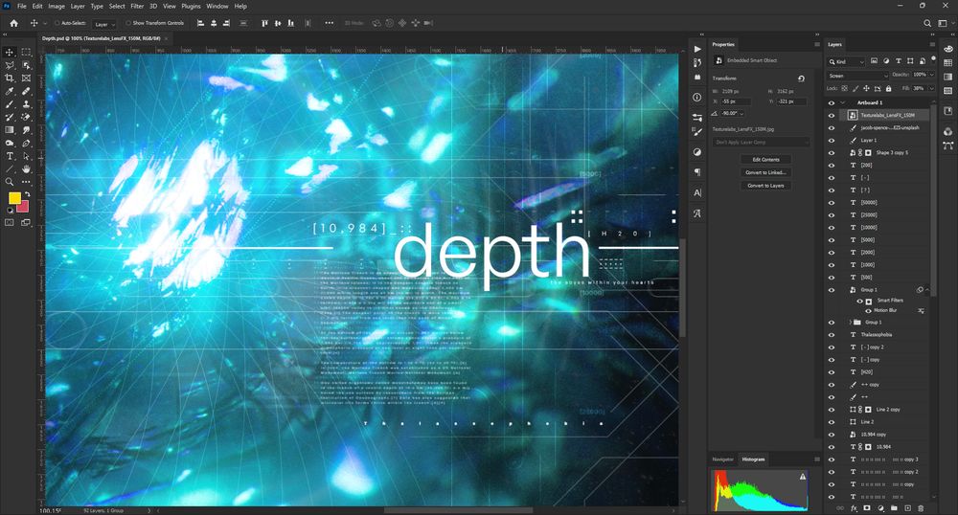Image resolution: width=958 pixels, height=515 pixels.
Task: Open the Don't Apply Layer Comp dropdown
Action: pos(761,143)
